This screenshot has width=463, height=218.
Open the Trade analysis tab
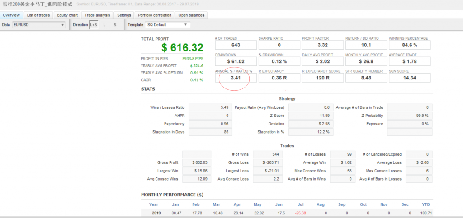pos(97,15)
